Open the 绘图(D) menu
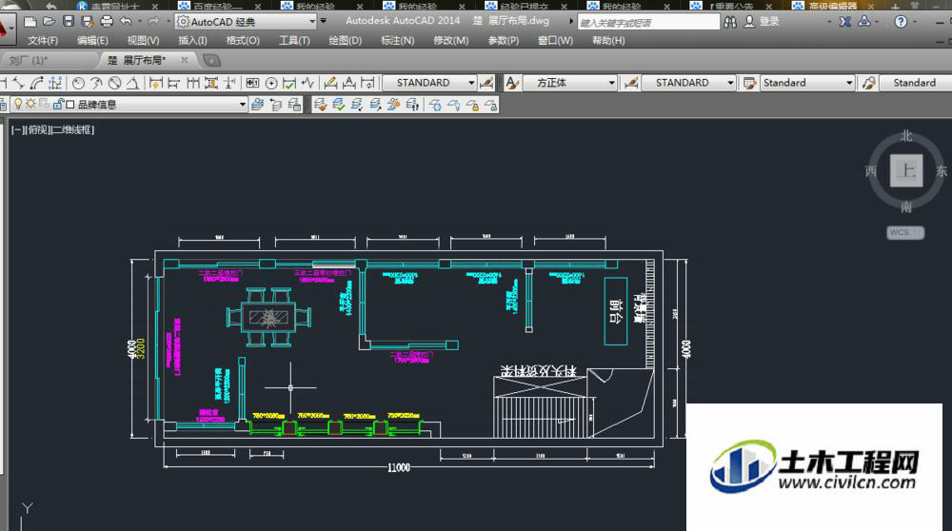The width and height of the screenshot is (952, 531). click(345, 41)
